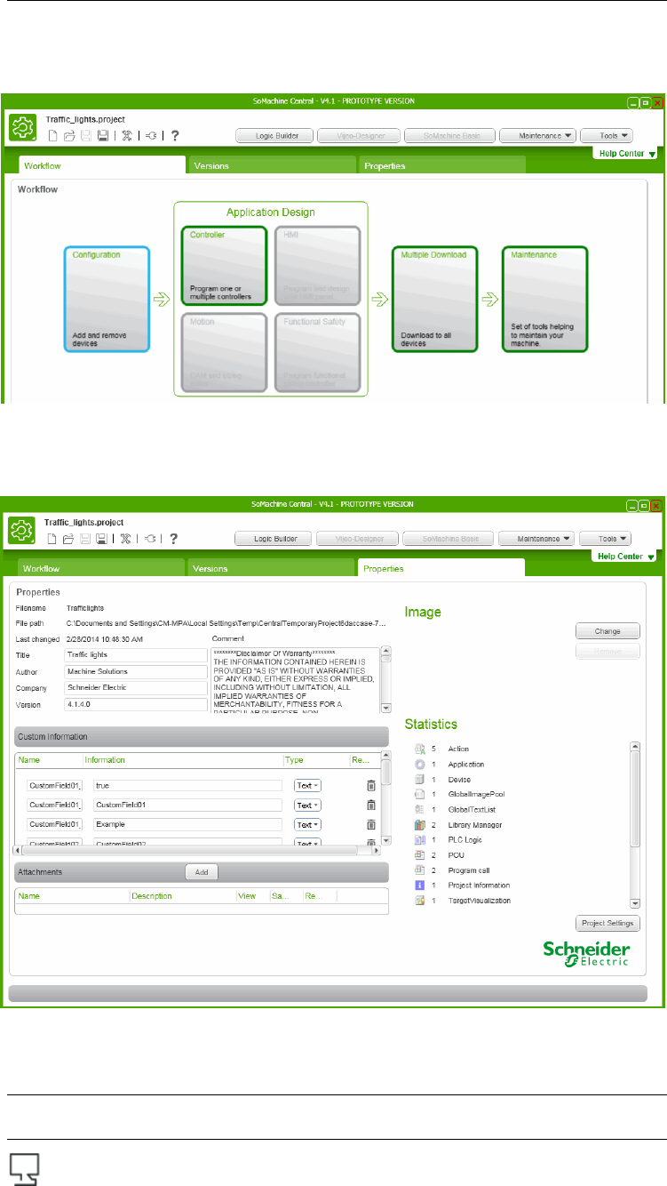
Task: Click Open project folder icon in the Workflow window toolbar
Action: pos(70,136)
